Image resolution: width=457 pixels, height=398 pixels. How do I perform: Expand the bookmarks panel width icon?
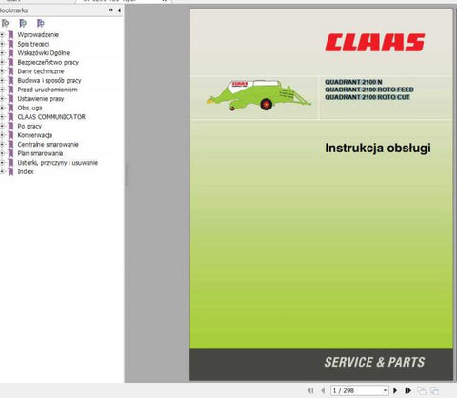coord(110,10)
